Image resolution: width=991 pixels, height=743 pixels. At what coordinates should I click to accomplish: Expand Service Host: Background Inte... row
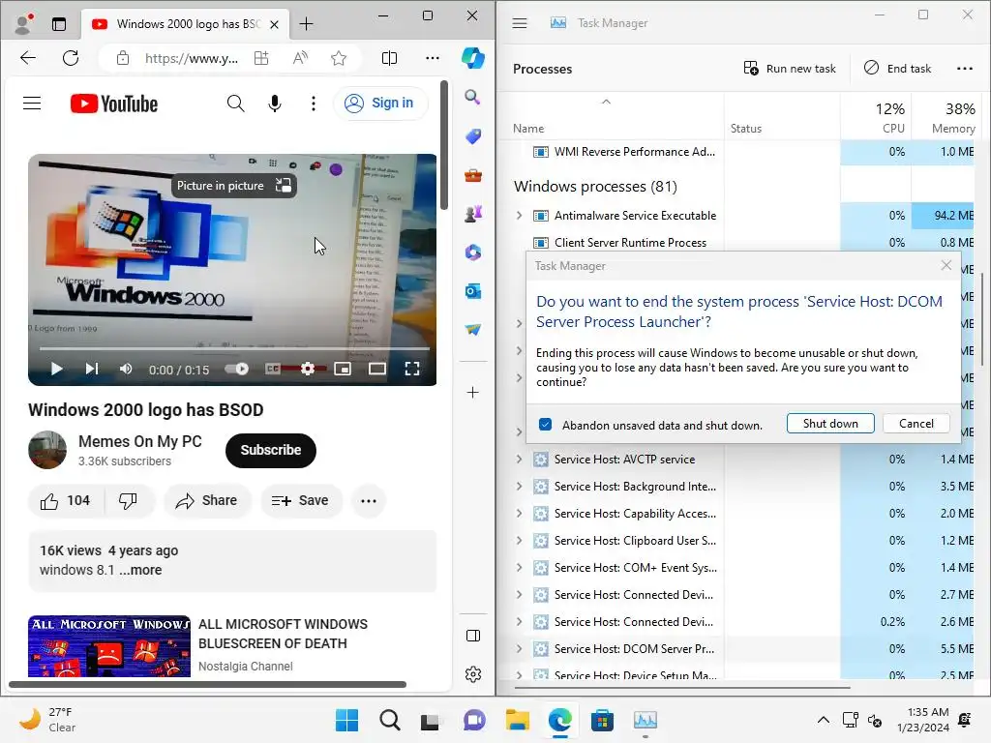tap(520, 487)
